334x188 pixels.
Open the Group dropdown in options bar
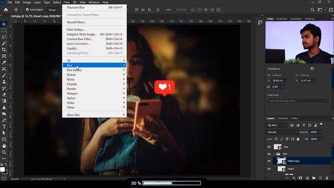click(x=53, y=10)
